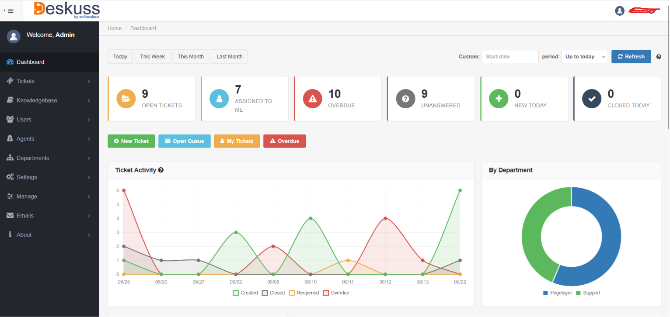Click the Unanswered question mark icon
The height and width of the screenshot is (317, 670).
point(406,99)
